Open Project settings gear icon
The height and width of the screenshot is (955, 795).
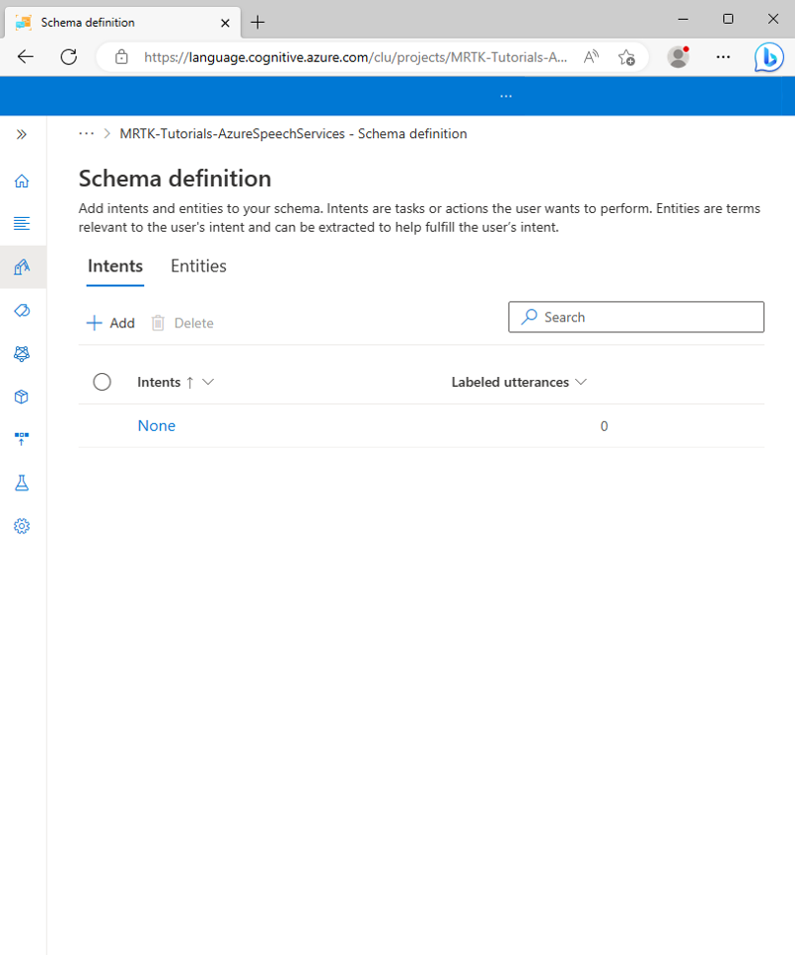click(22, 526)
